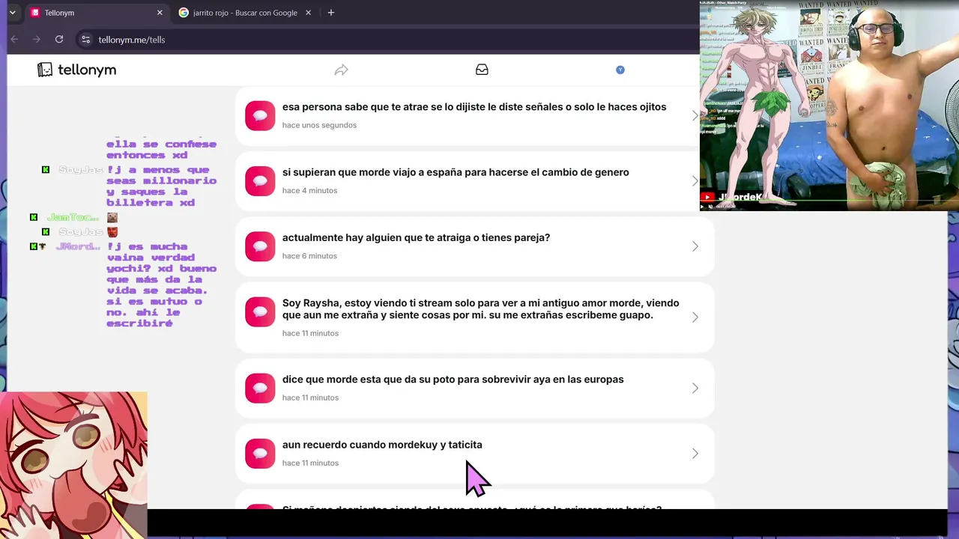Click the 'hace 6 minutos' timestamp

(309, 256)
